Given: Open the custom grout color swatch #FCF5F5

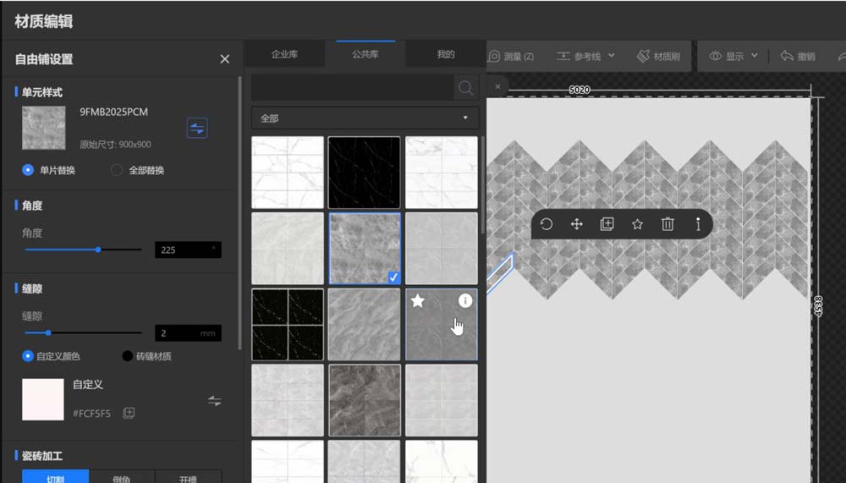Looking at the screenshot, I should tap(42, 399).
